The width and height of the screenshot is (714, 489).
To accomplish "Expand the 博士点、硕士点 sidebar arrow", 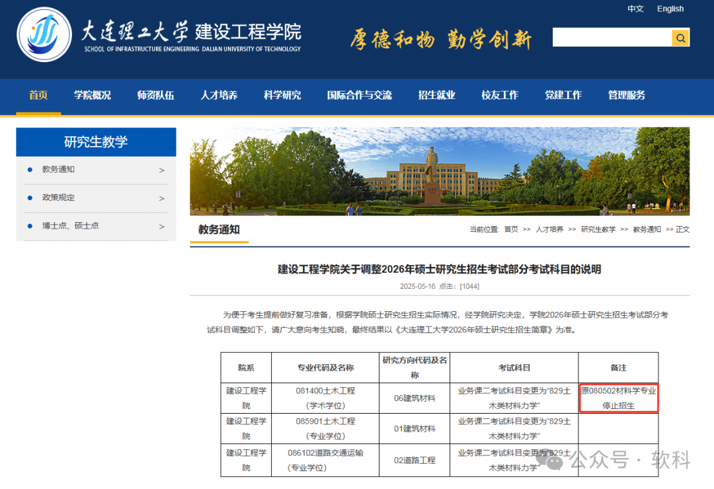I will click(x=161, y=226).
